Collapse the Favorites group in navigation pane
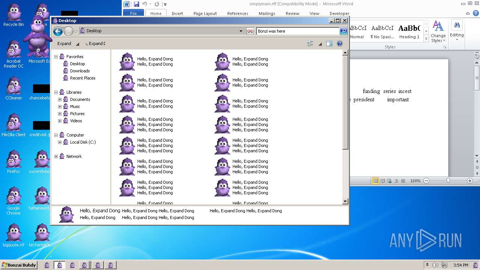The height and width of the screenshot is (270, 480). 56,57
